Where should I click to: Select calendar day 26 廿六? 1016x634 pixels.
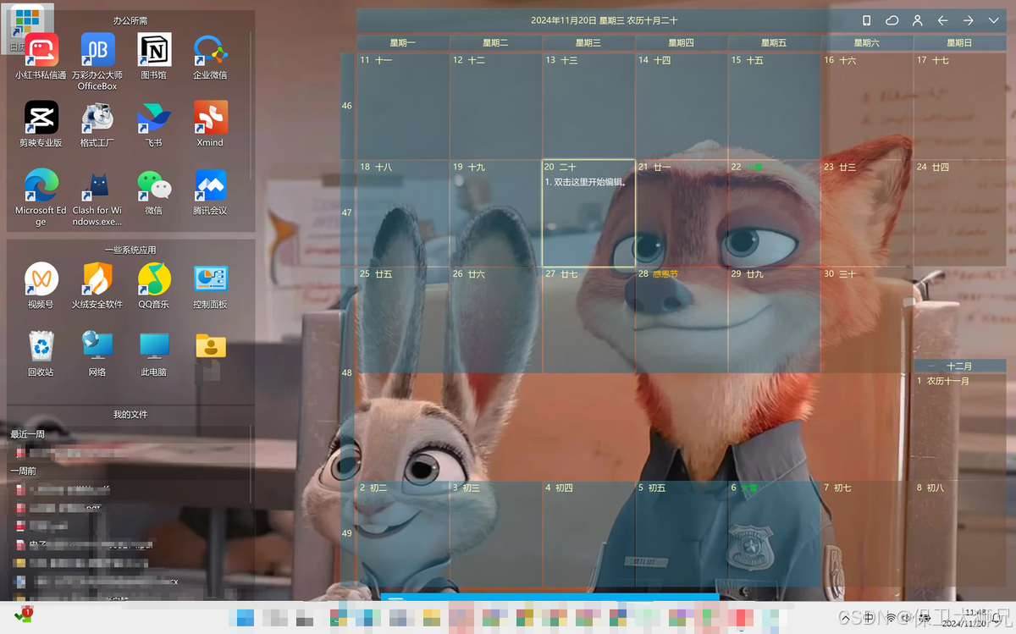pyautogui.click(x=496, y=320)
